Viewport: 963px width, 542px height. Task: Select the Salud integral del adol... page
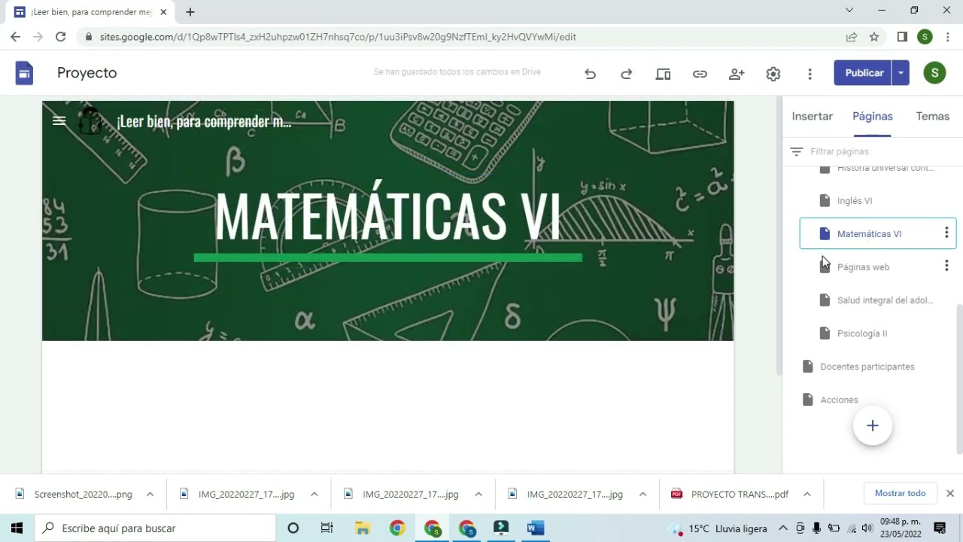pyautogui.click(x=877, y=300)
